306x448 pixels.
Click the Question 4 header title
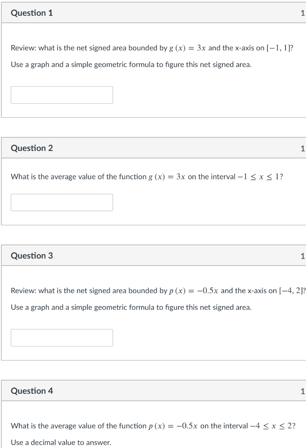(x=31, y=391)
